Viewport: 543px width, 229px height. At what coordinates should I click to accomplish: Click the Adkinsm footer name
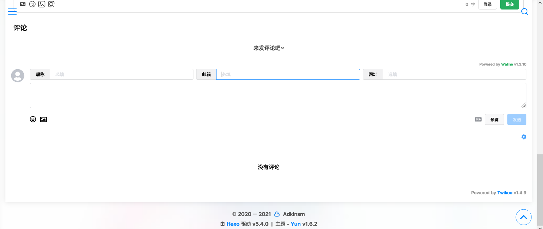tap(294, 214)
